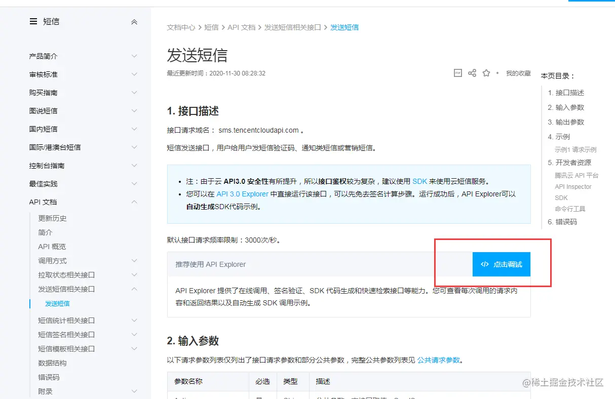Star this document as favorite
The width and height of the screenshot is (615, 399).
coord(486,72)
